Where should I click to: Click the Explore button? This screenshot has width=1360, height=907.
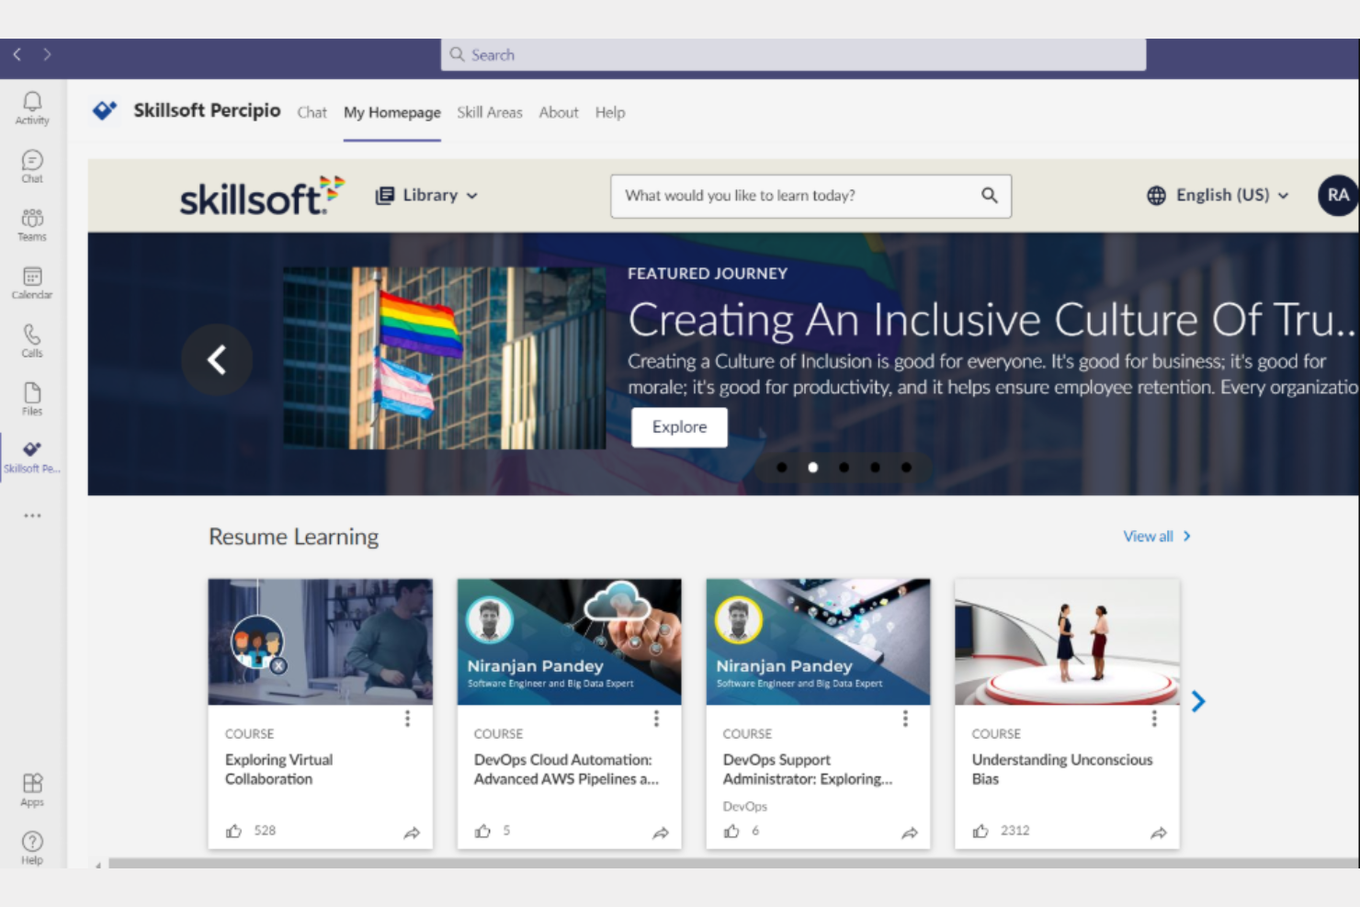tap(679, 427)
